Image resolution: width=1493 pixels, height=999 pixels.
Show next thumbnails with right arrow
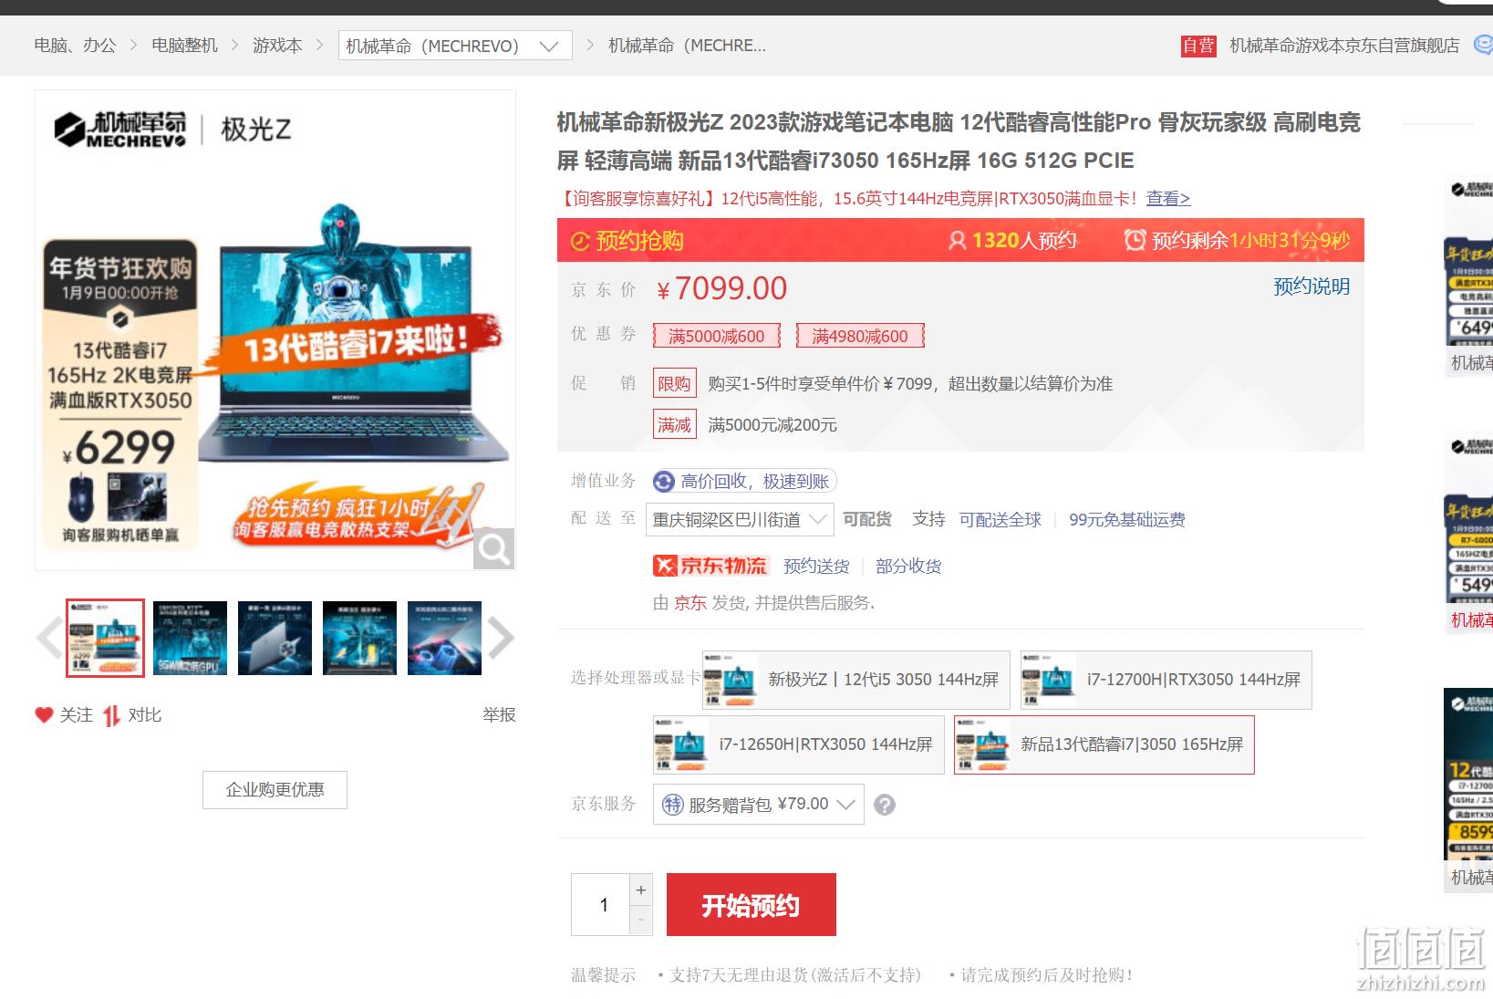pyautogui.click(x=501, y=638)
